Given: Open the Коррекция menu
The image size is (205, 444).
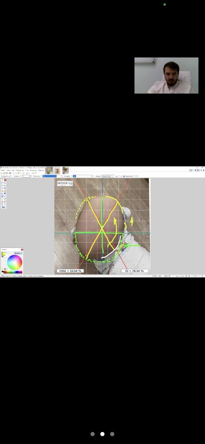Looking at the screenshot, I should tap(32, 170).
